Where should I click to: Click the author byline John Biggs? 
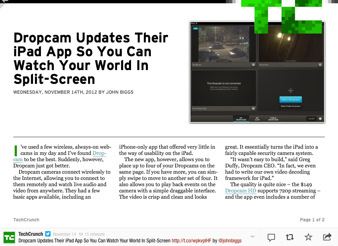point(119,92)
